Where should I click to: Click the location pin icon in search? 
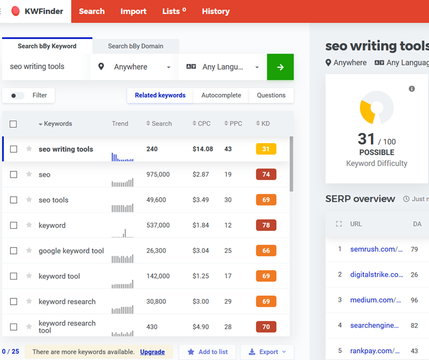pos(101,67)
